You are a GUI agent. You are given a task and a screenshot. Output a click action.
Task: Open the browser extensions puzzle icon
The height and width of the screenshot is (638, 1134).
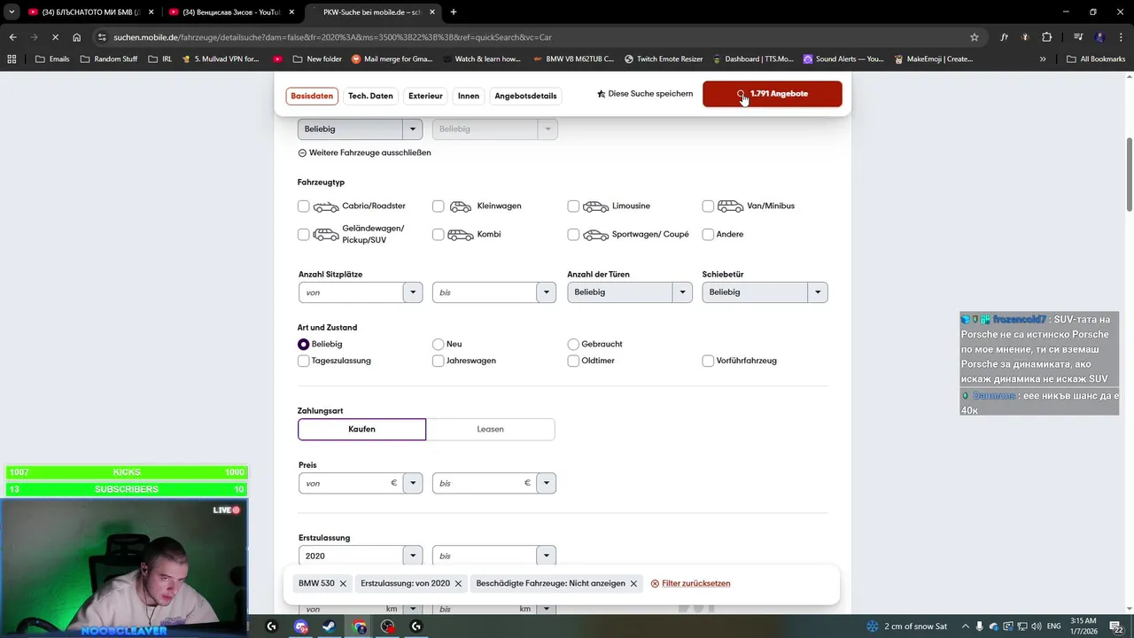[x=1047, y=37]
